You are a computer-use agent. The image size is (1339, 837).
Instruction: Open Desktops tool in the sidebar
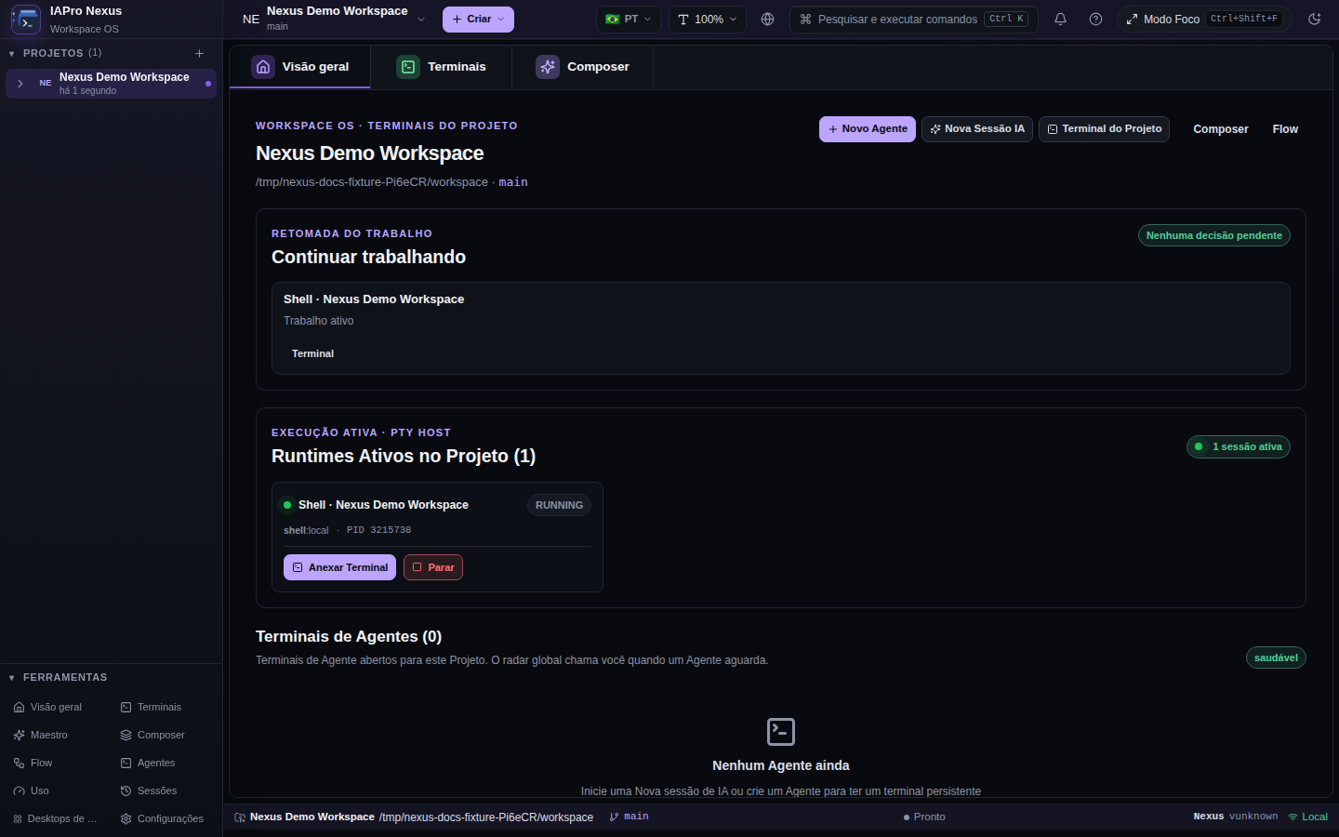pos(56,818)
